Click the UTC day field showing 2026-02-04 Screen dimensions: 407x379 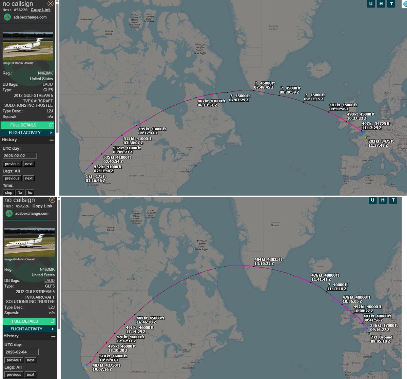(x=21, y=352)
